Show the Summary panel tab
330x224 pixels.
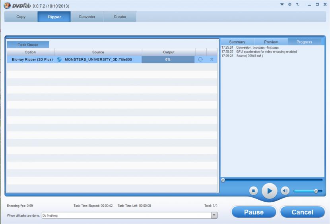(237, 42)
